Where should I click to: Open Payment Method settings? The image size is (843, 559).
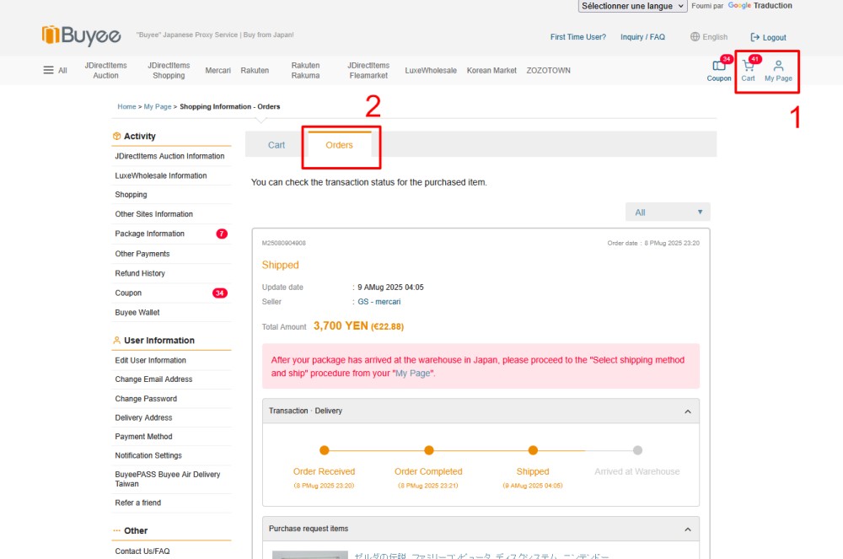click(143, 437)
